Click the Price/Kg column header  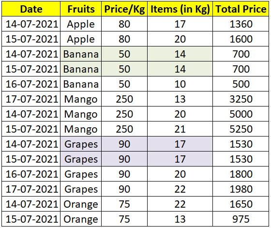click(124, 9)
